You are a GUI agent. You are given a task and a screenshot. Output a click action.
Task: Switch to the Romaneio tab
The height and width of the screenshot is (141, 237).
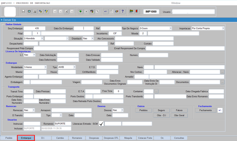point(77,138)
